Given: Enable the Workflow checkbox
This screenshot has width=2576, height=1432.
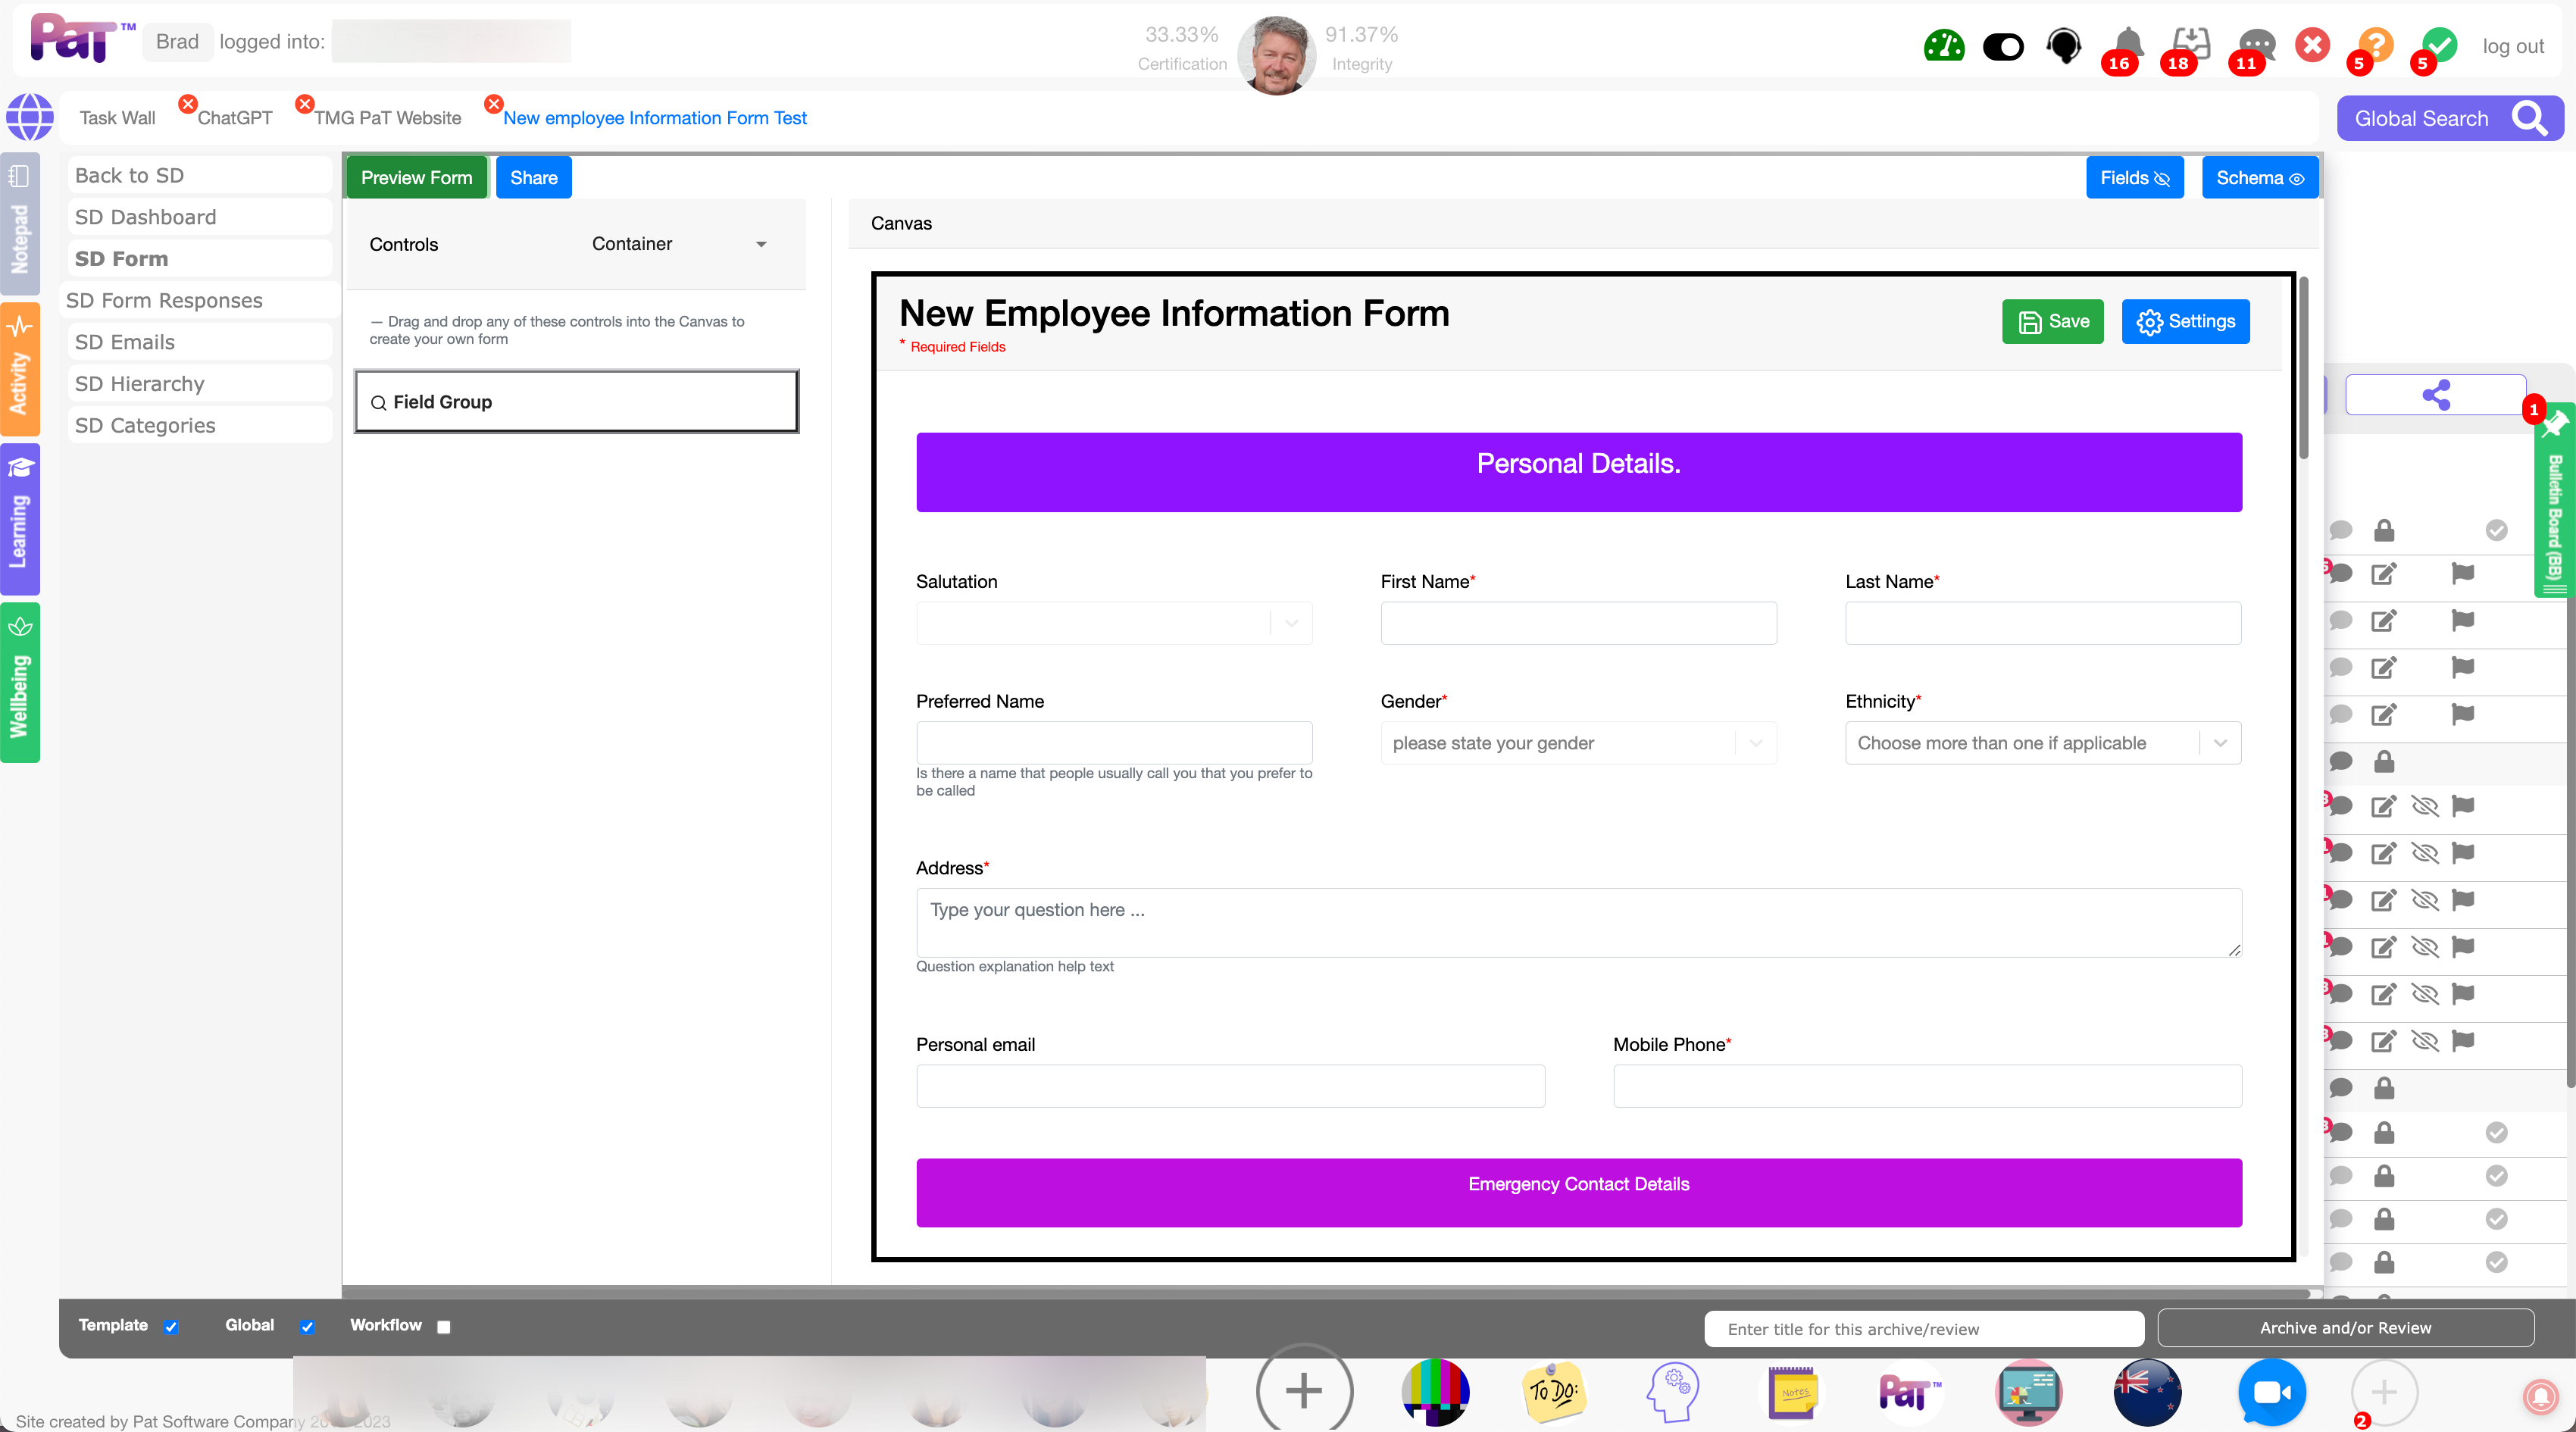Looking at the screenshot, I should click(444, 1327).
